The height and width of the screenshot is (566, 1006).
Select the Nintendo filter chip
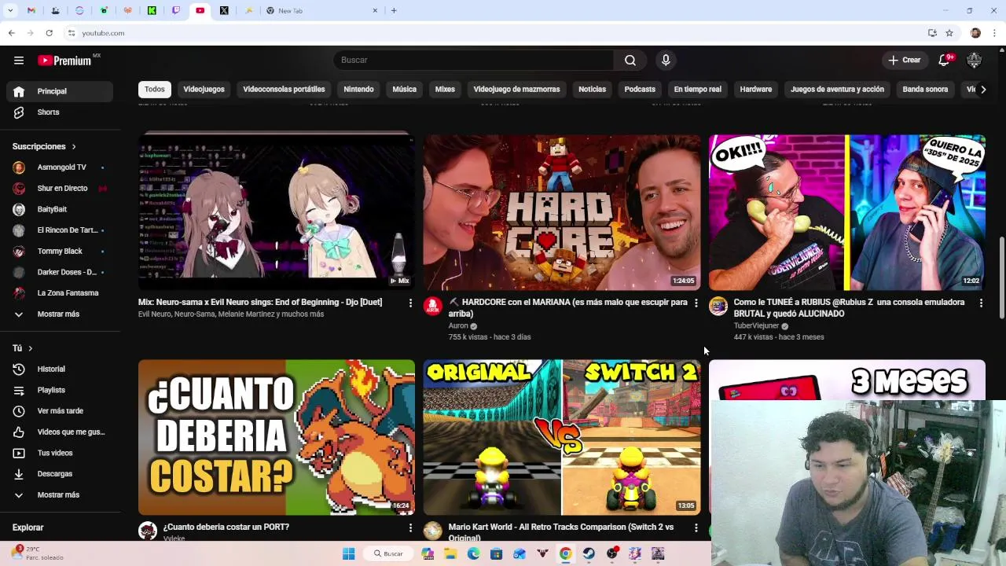coord(358,90)
